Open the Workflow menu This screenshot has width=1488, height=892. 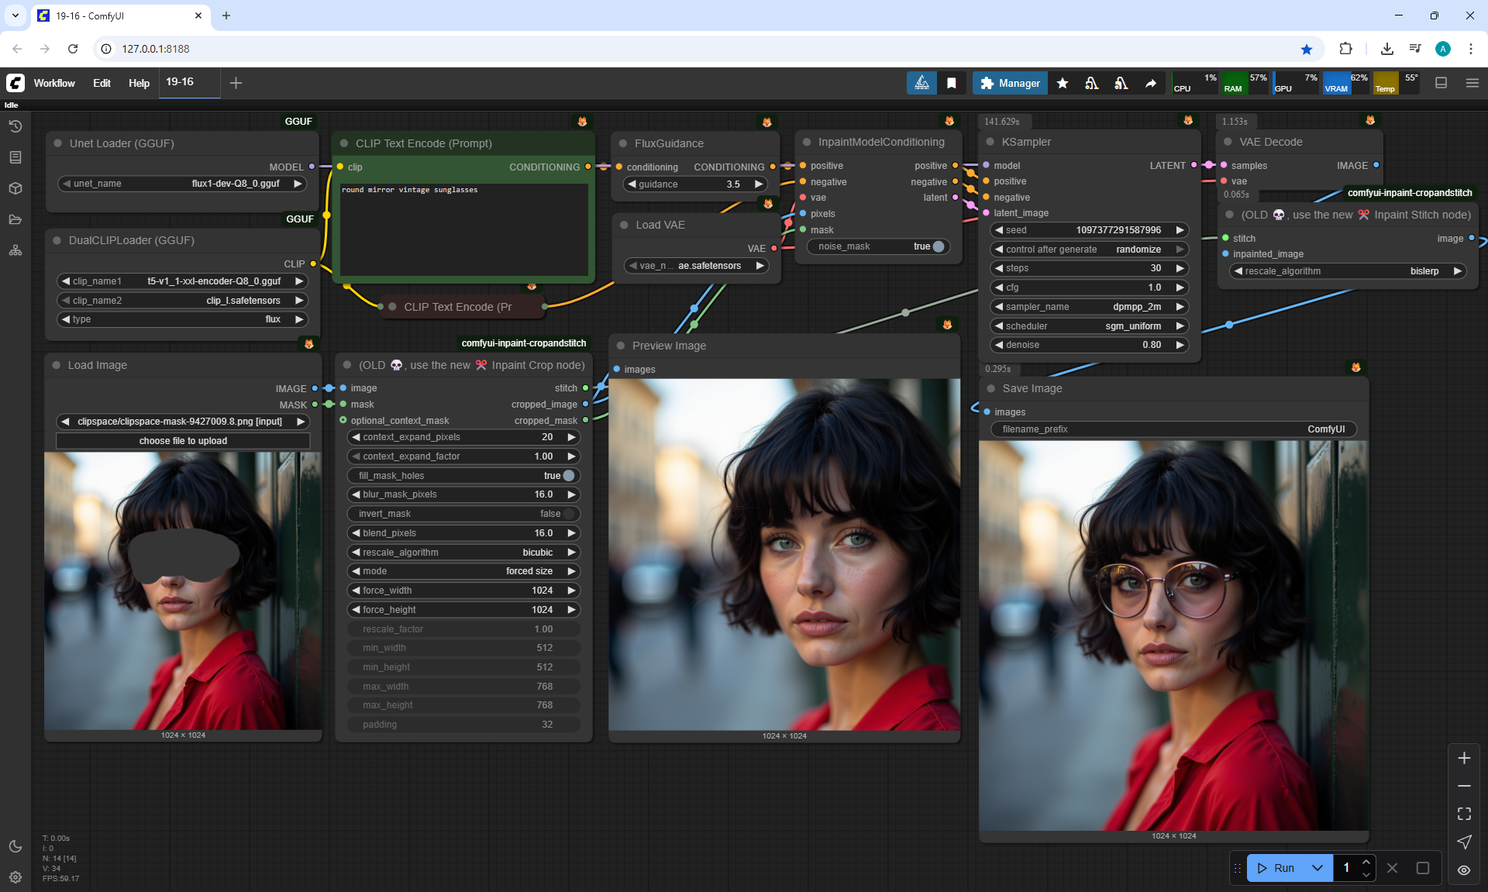point(54,83)
